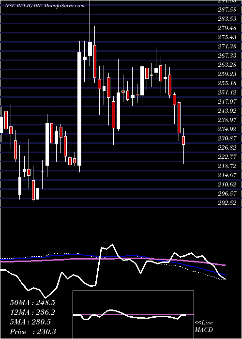Select the 238.97 price axis label
This screenshot has width=242, height=339.
(x=227, y=120)
